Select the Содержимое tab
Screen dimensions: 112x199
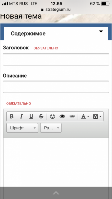[x=56, y=34]
